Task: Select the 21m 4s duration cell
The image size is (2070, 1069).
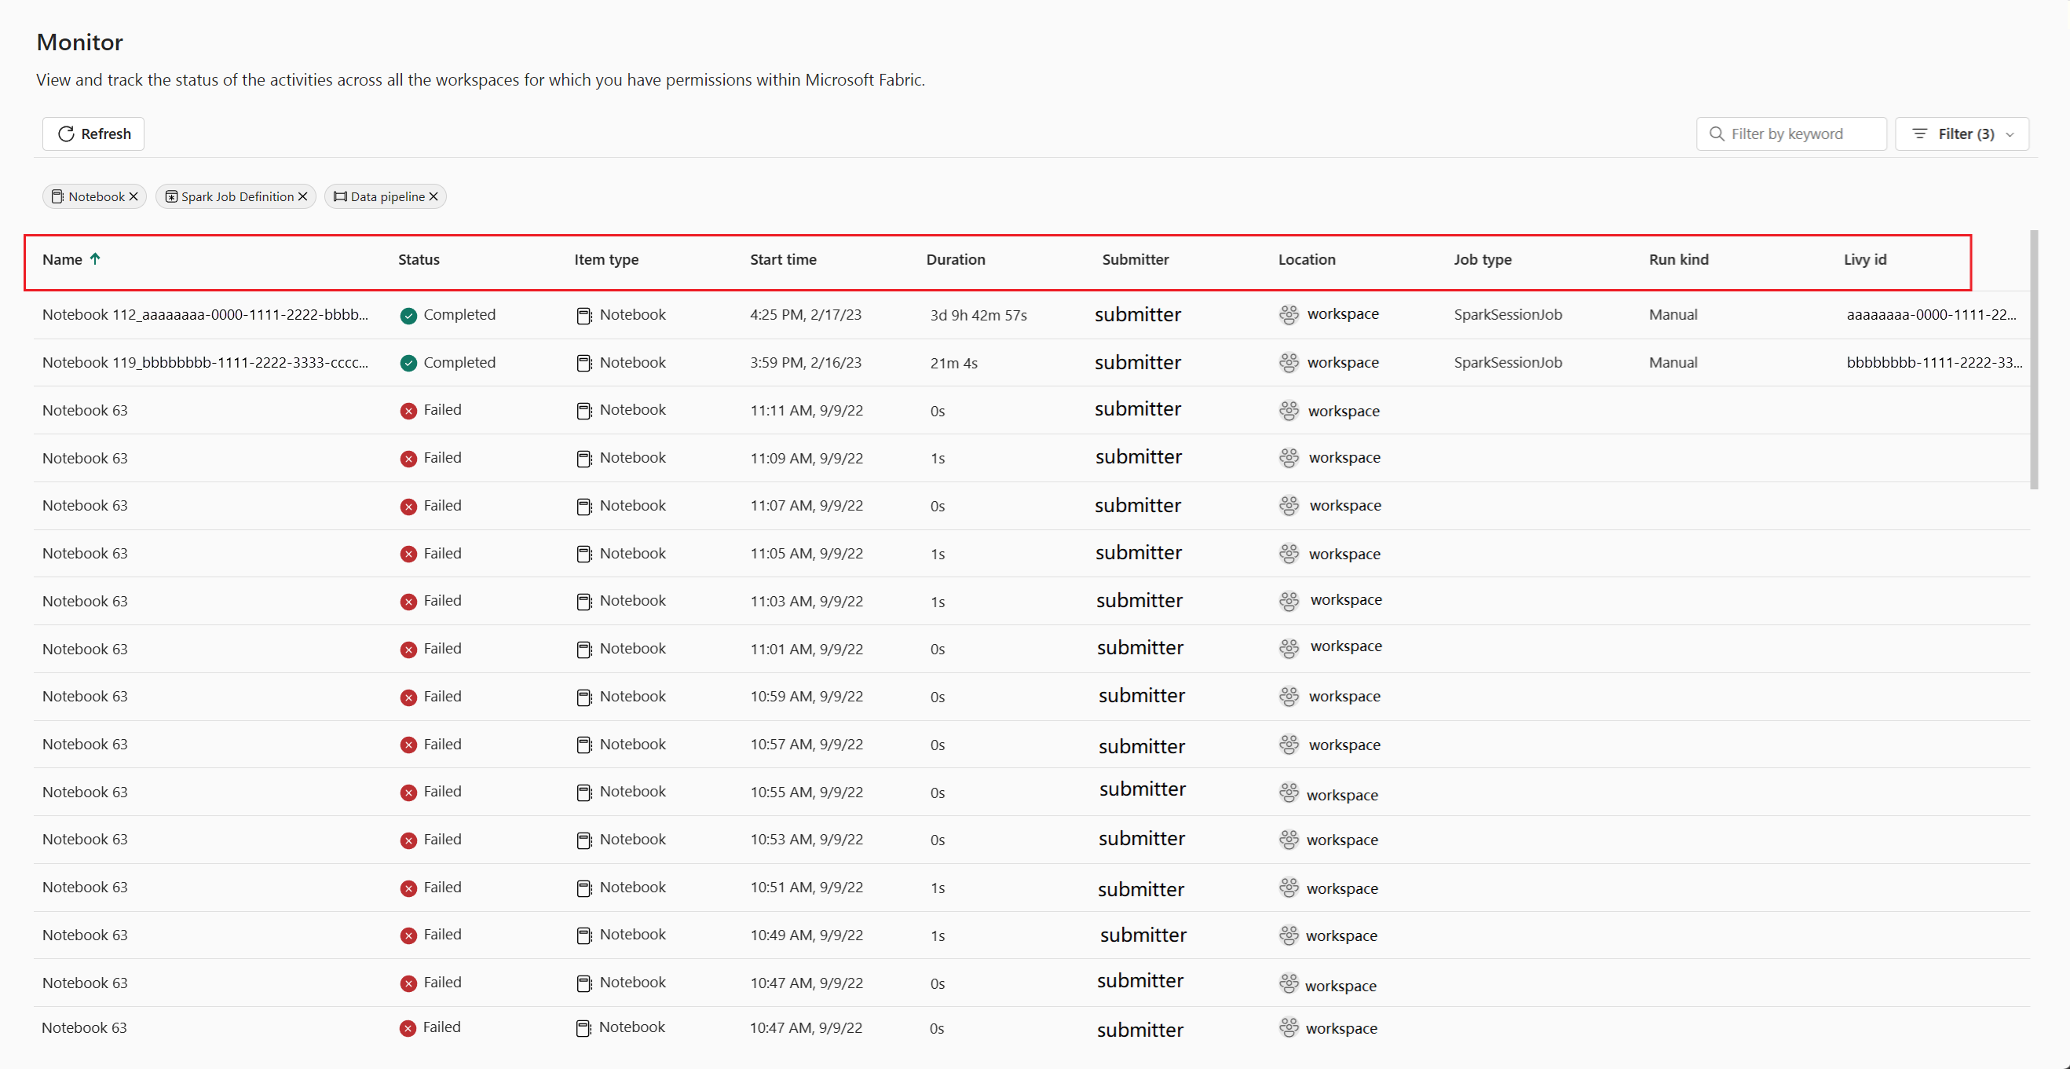Action: [953, 364]
